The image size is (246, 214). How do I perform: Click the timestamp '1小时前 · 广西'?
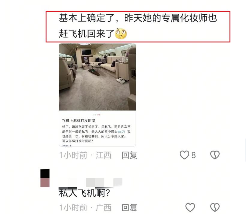pos(85,208)
